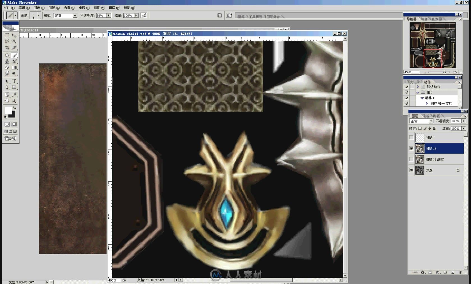This screenshot has width=471, height=284.
Task: Hide the 背景 layer
Action: pyautogui.click(x=411, y=170)
